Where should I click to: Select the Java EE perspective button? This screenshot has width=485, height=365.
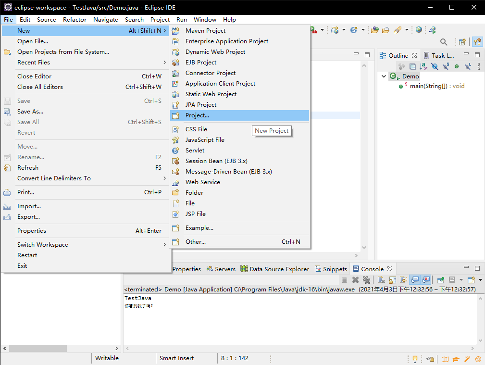tap(478, 42)
